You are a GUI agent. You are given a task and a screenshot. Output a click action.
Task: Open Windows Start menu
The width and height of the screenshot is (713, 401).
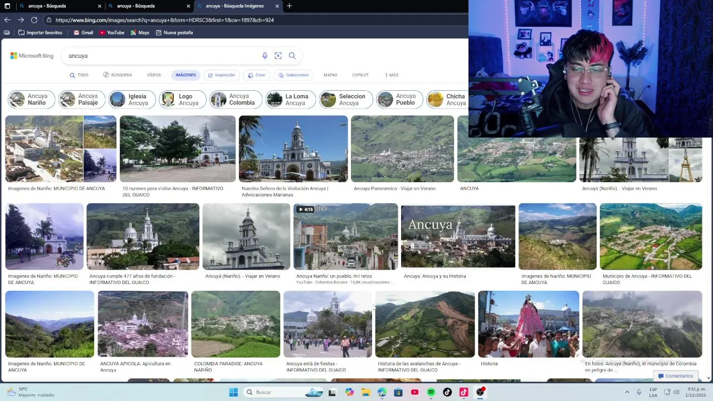[233, 392]
